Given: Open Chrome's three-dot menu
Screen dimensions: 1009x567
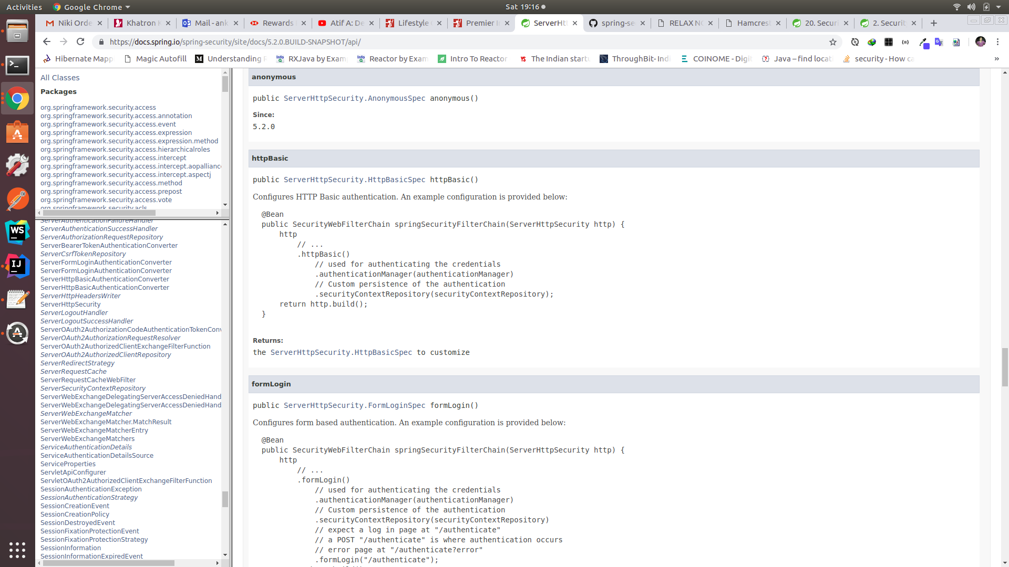Looking at the screenshot, I should point(997,42).
